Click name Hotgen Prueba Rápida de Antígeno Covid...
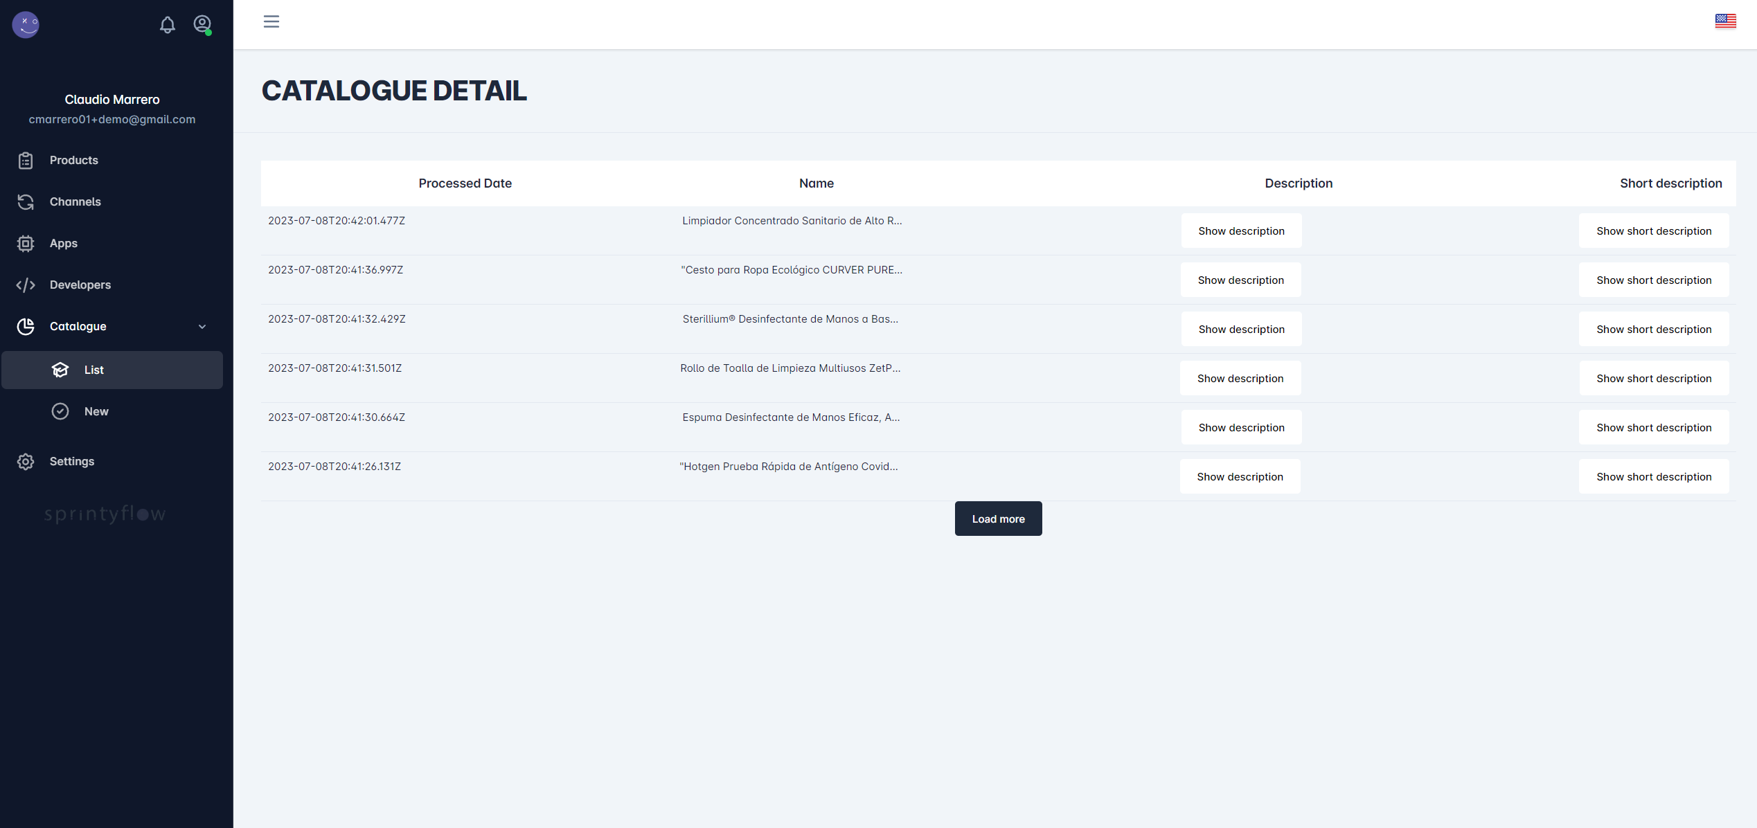The width and height of the screenshot is (1757, 828). click(x=788, y=467)
